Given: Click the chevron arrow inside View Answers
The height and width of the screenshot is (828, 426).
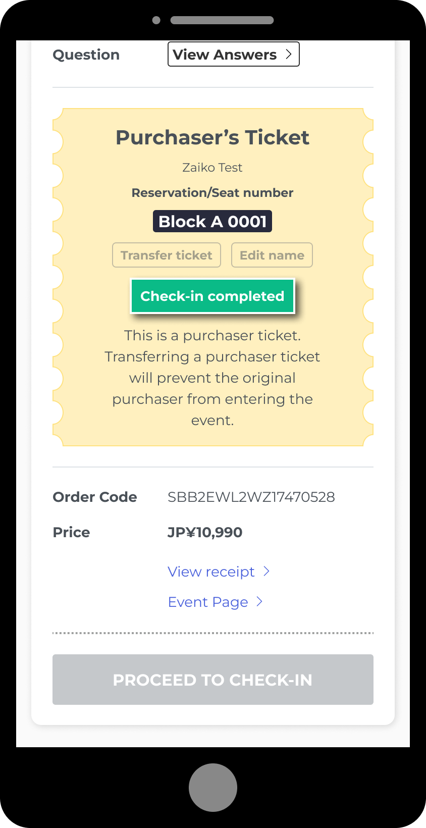Looking at the screenshot, I should [x=289, y=54].
